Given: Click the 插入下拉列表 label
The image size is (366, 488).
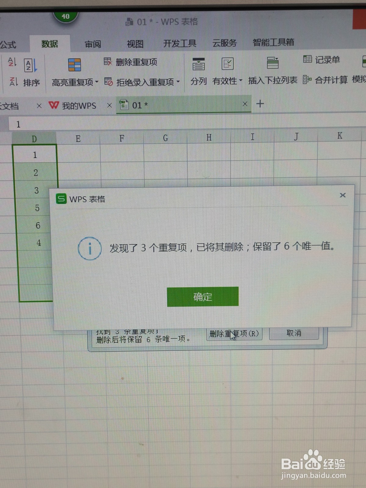Looking at the screenshot, I should coord(273,80).
